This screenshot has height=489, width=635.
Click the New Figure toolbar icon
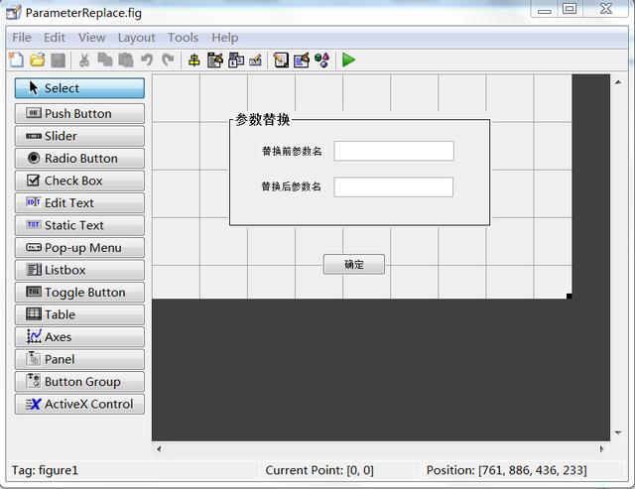16,60
